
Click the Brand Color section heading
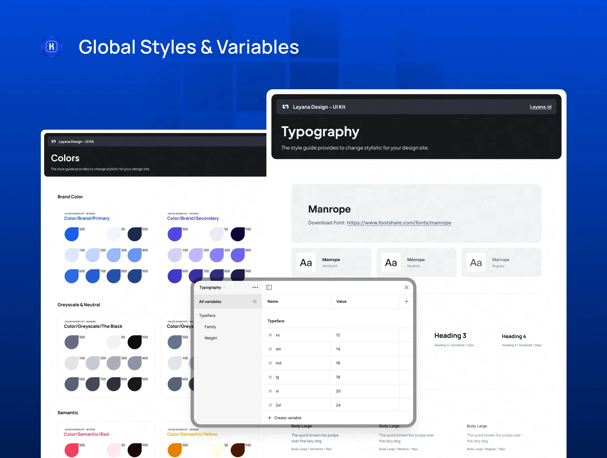point(70,197)
